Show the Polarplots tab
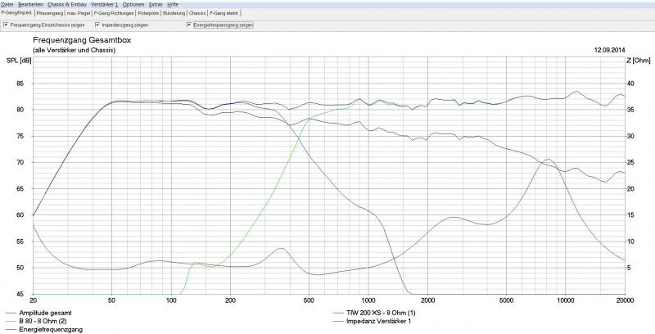The height and width of the screenshot is (334, 655). pos(149,14)
